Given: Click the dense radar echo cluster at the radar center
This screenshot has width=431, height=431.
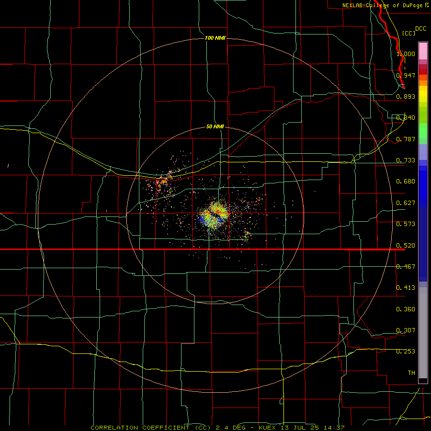Looking at the screenshot, I should (216, 215).
